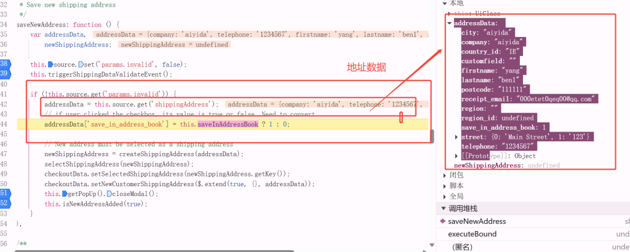Click the code editor vertical scrollbar
Screen dimensions: 630x252
coord(433,136)
